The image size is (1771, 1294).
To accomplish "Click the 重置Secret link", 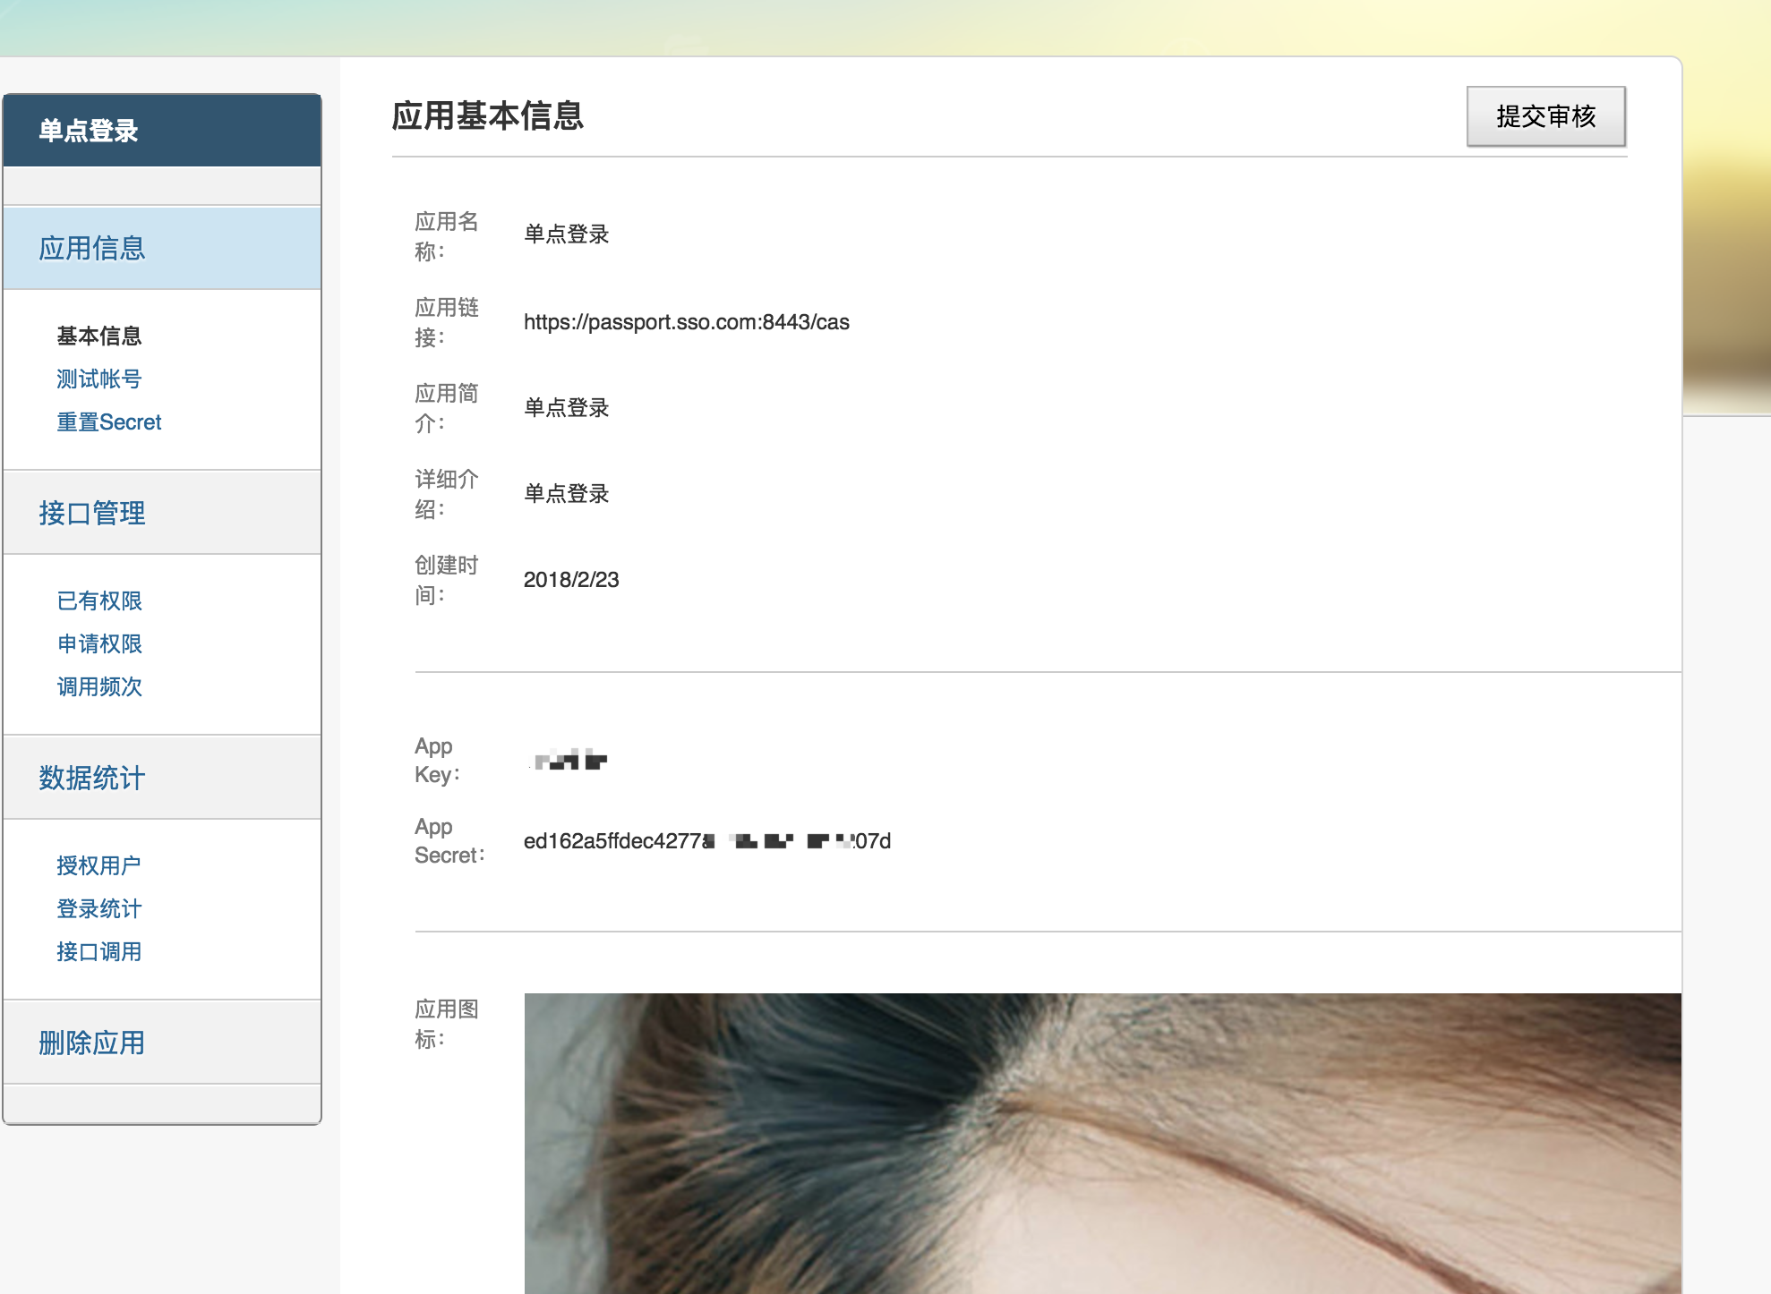I will pos(109,421).
